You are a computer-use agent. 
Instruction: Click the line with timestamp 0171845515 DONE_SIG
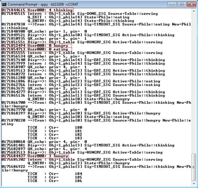pyautogui.click(x=80, y=14)
